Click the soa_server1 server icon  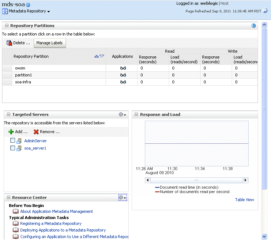click(x=19, y=148)
